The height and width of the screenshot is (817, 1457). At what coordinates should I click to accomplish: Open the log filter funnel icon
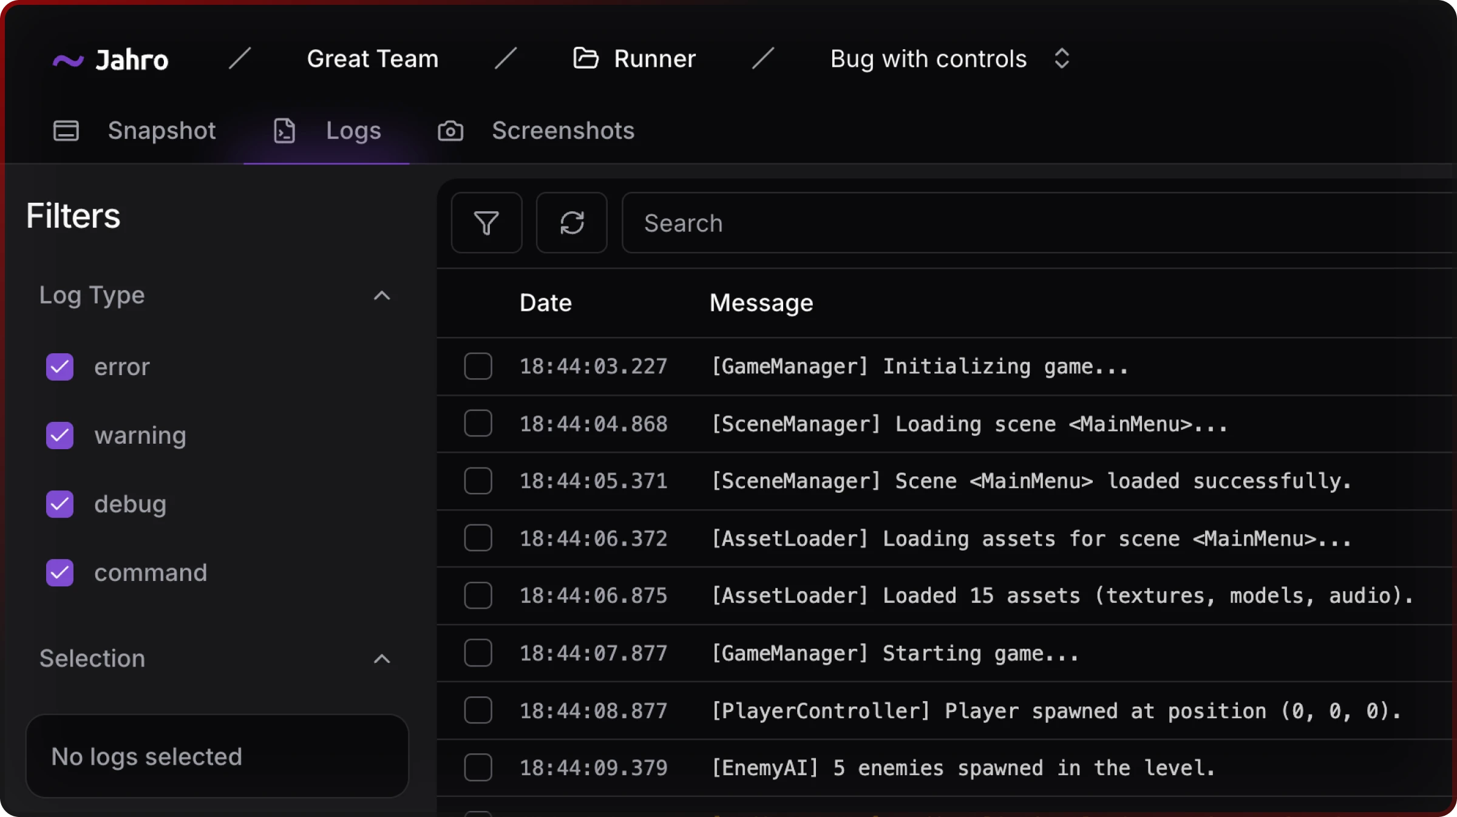486,223
